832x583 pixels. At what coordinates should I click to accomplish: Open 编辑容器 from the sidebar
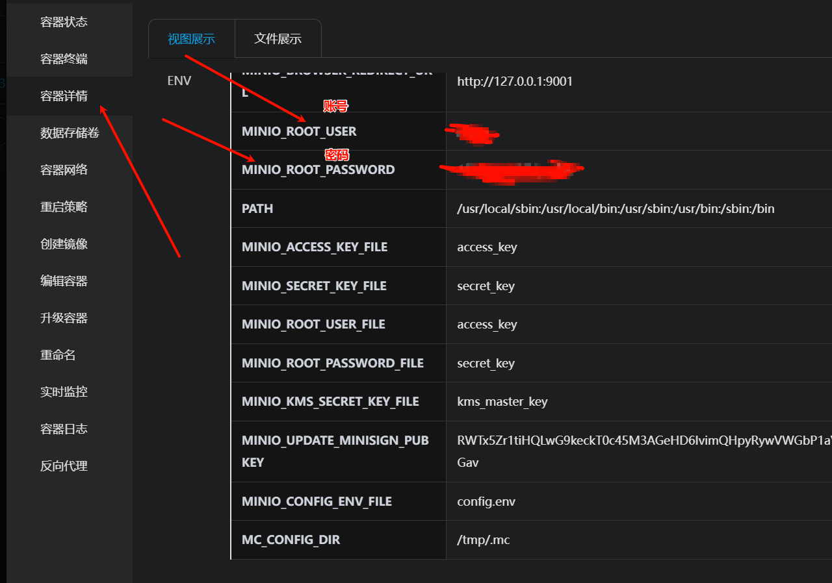click(64, 281)
